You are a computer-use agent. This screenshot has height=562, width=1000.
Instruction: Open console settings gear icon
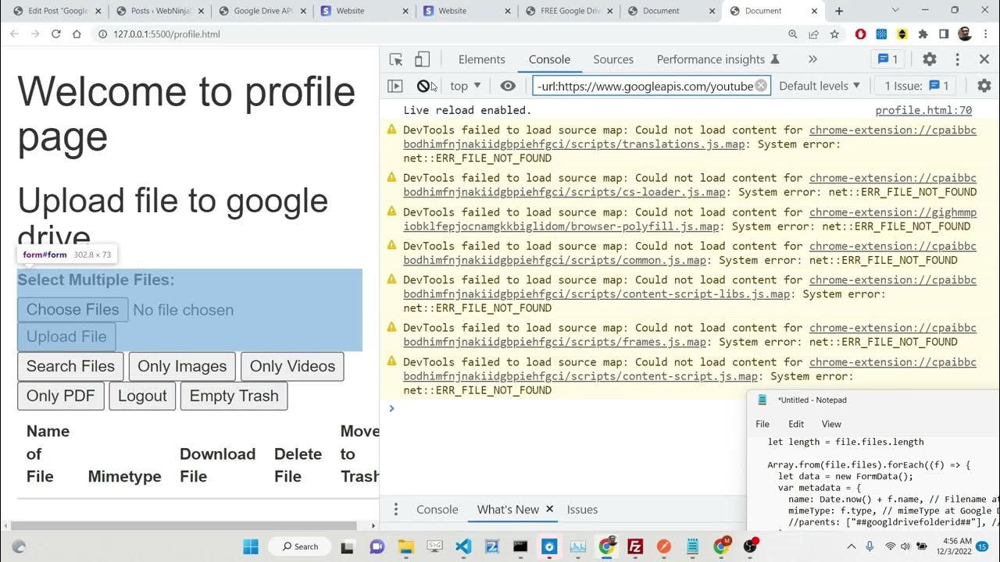coord(984,86)
